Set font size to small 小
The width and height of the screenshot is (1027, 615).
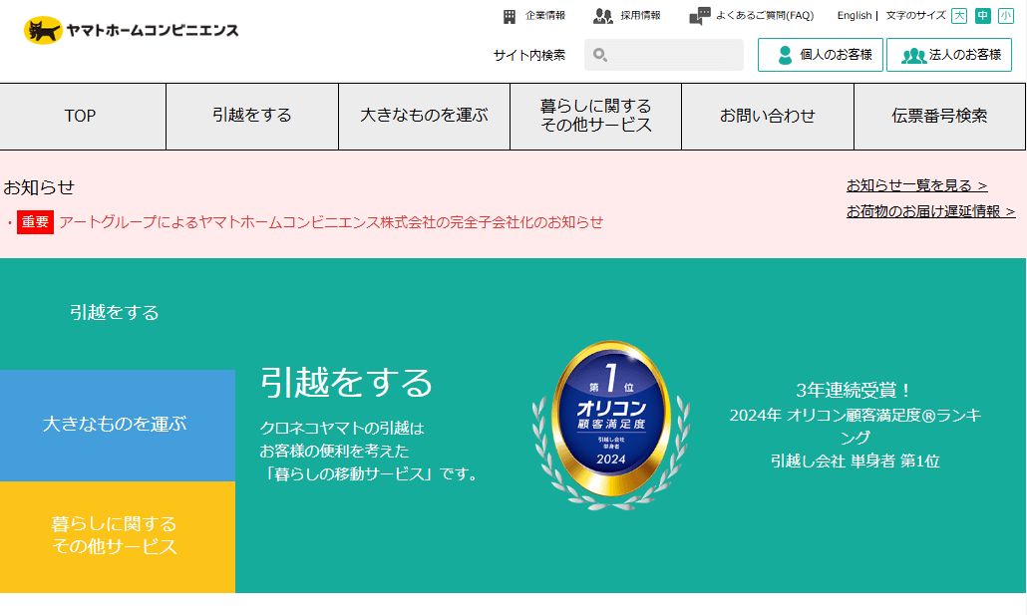pyautogui.click(x=1006, y=16)
